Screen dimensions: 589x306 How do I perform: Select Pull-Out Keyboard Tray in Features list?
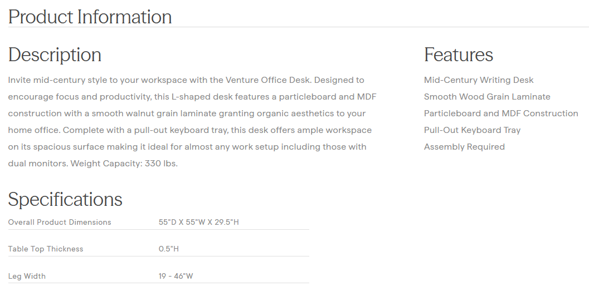click(472, 130)
